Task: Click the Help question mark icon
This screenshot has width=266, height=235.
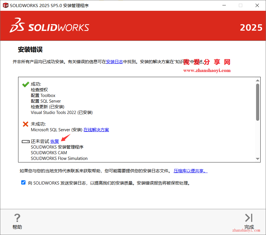Action: pyautogui.click(x=17, y=218)
